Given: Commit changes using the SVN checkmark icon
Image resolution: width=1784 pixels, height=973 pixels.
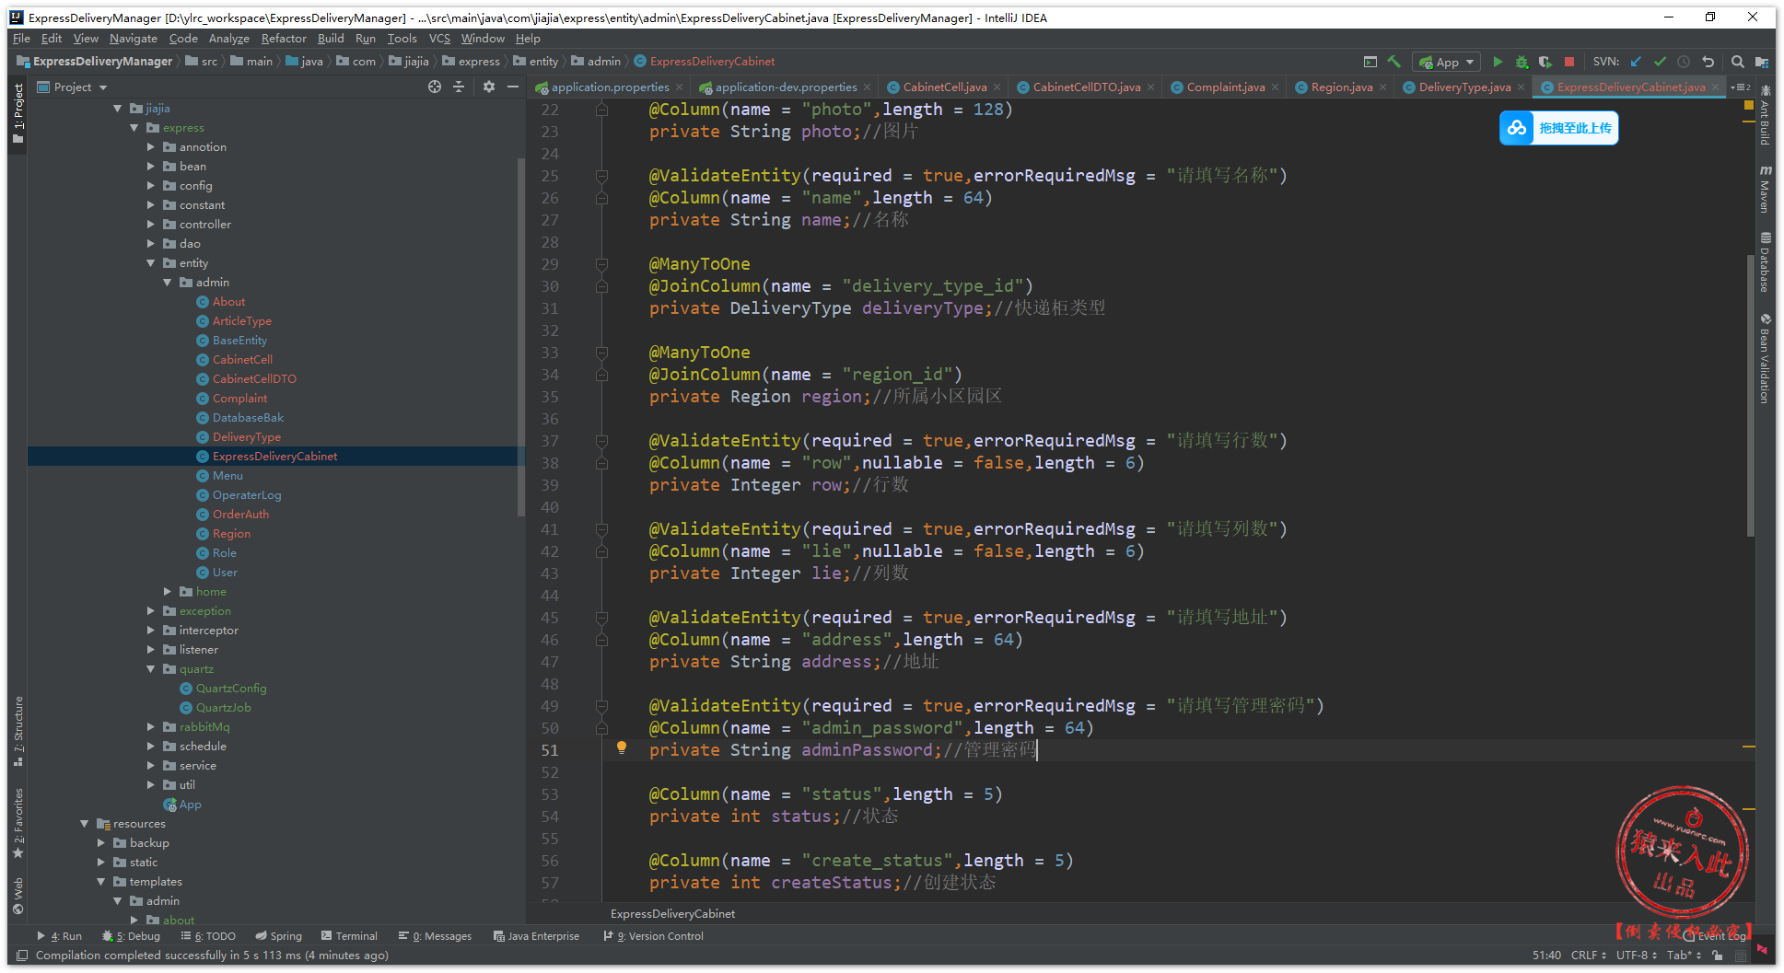Looking at the screenshot, I should coord(1660,62).
